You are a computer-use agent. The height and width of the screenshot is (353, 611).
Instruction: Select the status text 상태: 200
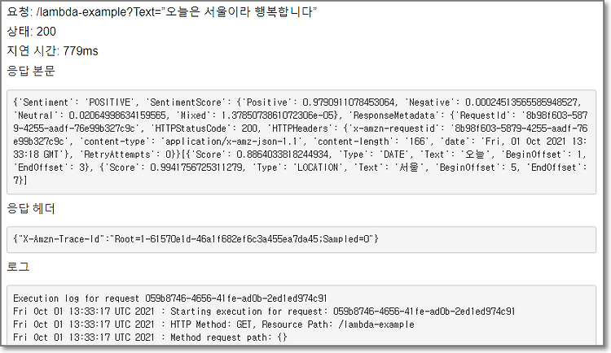[31, 31]
